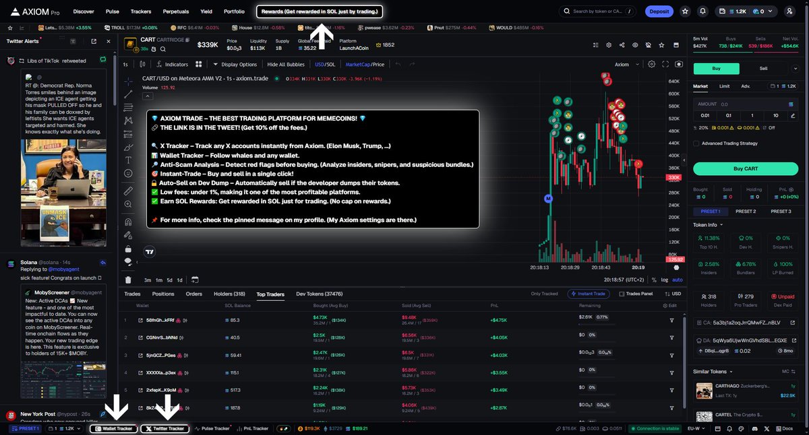Image resolution: width=809 pixels, height=435 pixels.
Task: Enable the Only Tracked filter
Action: 544,294
